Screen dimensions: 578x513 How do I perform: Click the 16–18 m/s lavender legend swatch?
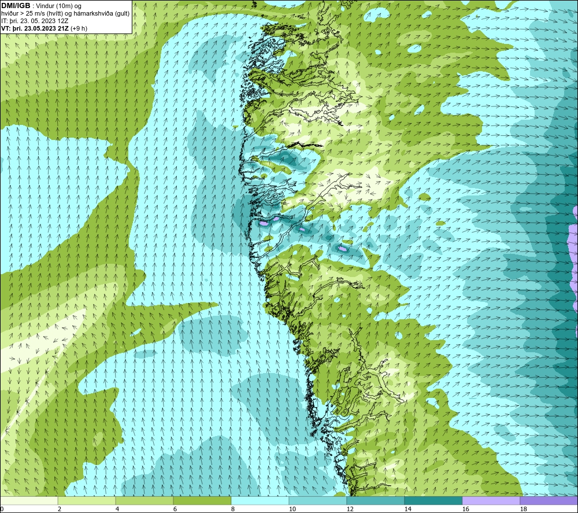491,501
